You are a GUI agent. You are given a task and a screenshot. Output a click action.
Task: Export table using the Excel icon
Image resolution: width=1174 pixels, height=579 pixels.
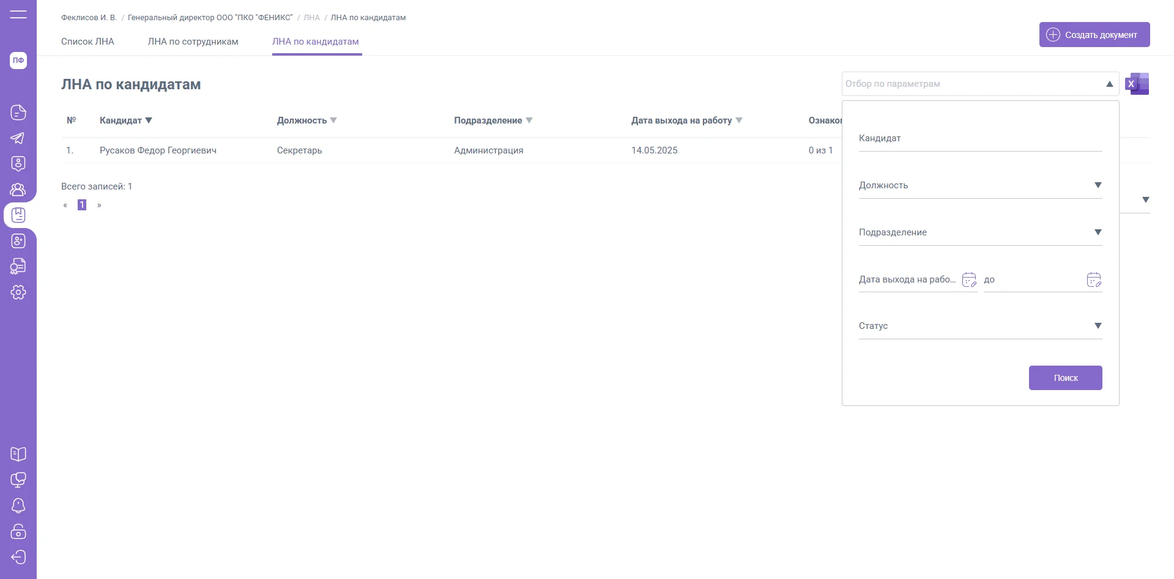pyautogui.click(x=1137, y=84)
